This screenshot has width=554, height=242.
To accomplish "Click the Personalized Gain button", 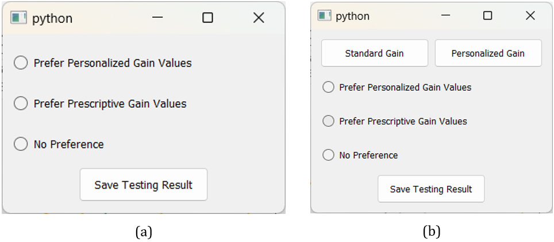I will pyautogui.click(x=488, y=53).
